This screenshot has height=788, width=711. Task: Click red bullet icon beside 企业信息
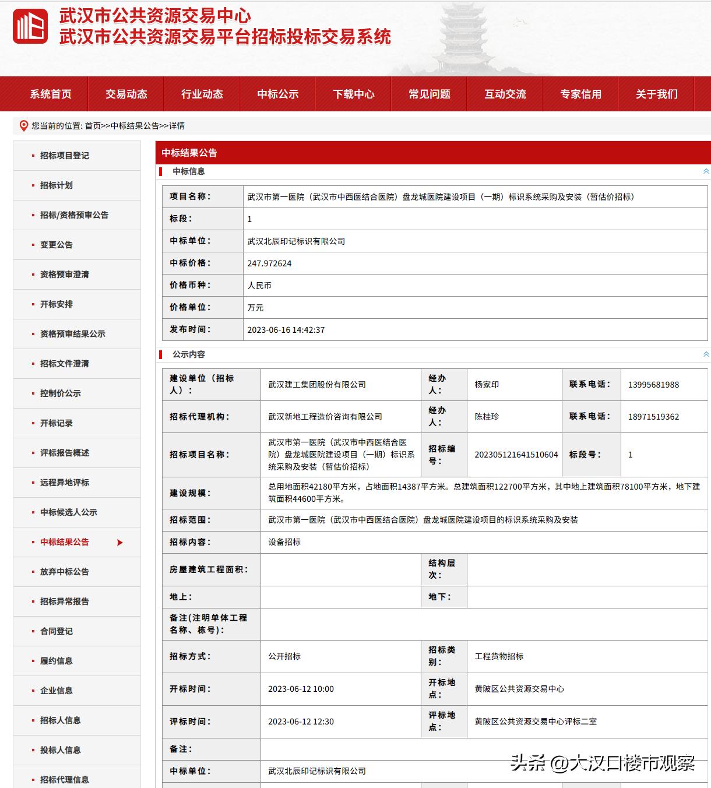coord(33,691)
